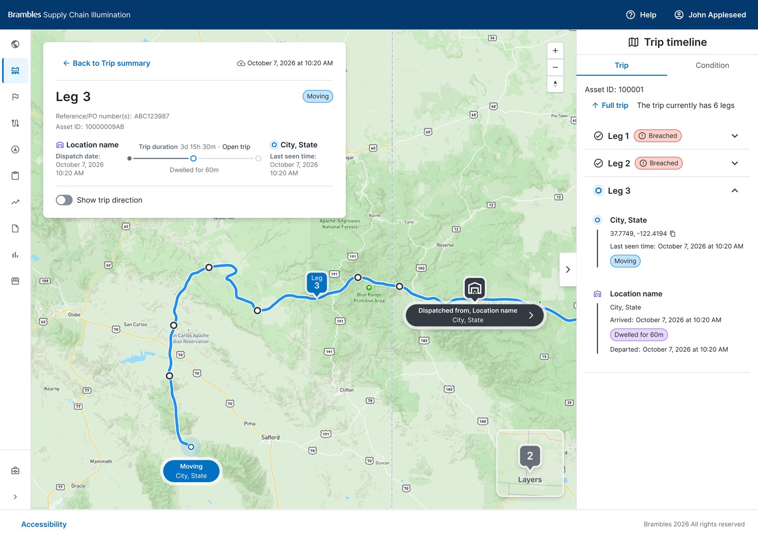Viewport: 758px width, 539px height.
Task: Open the clipboard icon in the sidebar
Action: pyautogui.click(x=15, y=176)
